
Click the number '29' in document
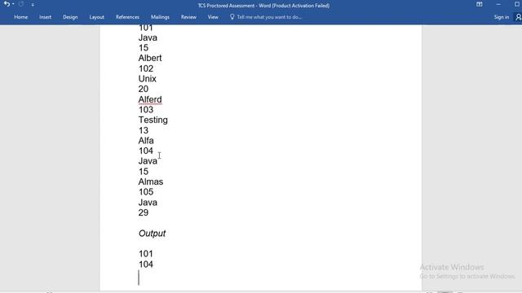click(144, 212)
